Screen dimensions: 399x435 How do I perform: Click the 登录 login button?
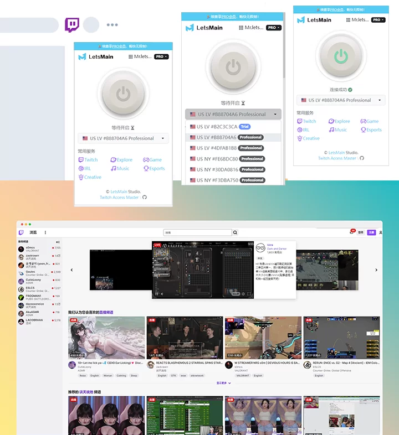361,232
